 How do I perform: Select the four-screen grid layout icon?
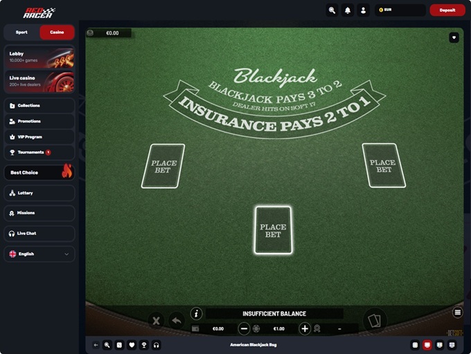[452, 345]
